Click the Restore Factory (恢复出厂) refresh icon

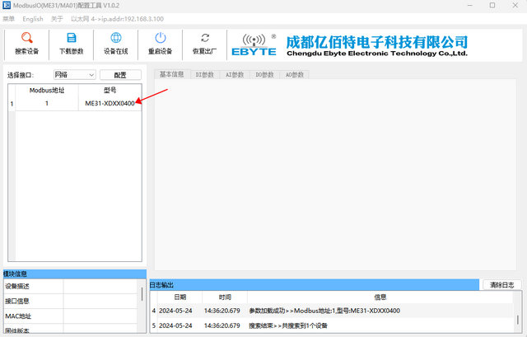205,38
